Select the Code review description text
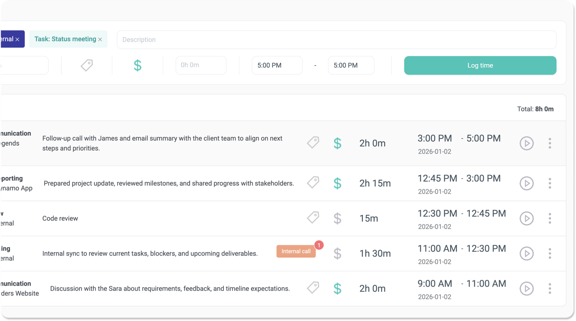This screenshot has width=576, height=321. (x=60, y=219)
